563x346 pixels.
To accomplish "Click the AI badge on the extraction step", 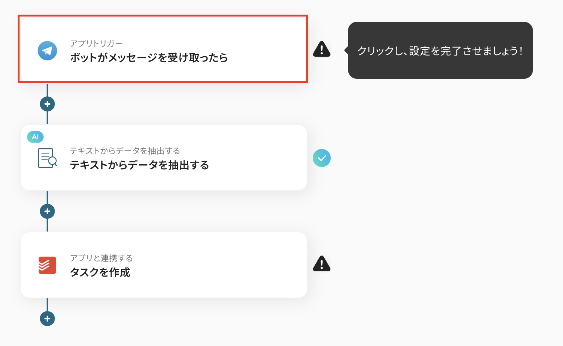I will click(35, 137).
